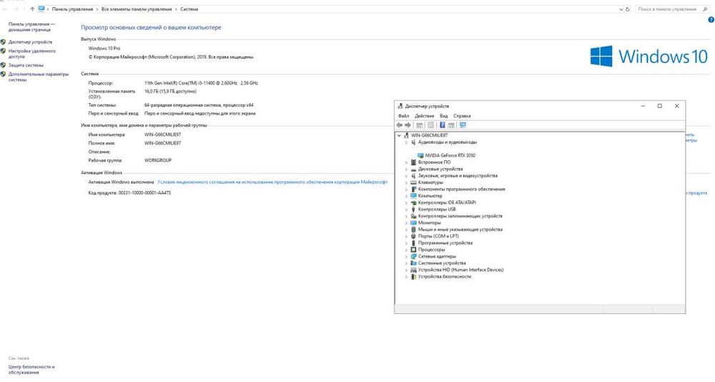
Task: Open Диспетчер устройств link in left sidebar
Action: coord(30,42)
